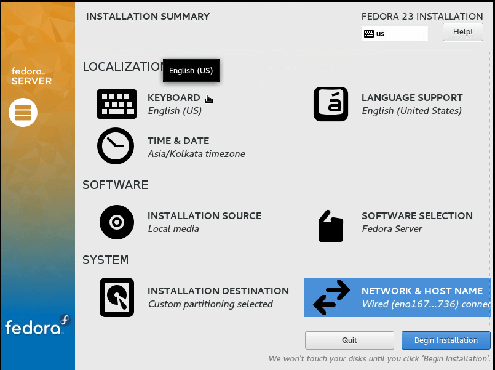Click the SOFTWARE section heading

[x=115, y=185]
